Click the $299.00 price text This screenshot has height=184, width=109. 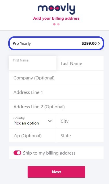[89, 43]
